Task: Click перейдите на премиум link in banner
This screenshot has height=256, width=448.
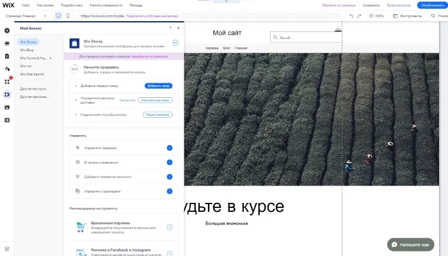Action: pyautogui.click(x=150, y=56)
